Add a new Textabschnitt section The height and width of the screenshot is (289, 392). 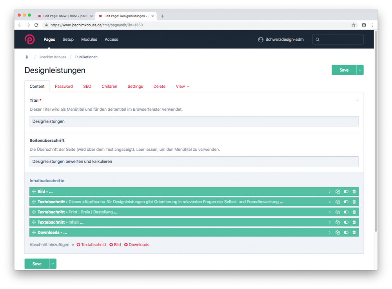point(91,245)
